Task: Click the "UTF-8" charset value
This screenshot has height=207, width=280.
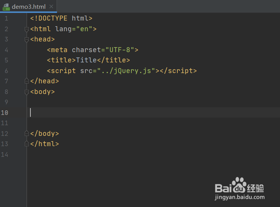Action: tap(120, 50)
